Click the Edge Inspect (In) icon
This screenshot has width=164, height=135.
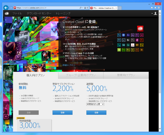click(x=142, y=50)
